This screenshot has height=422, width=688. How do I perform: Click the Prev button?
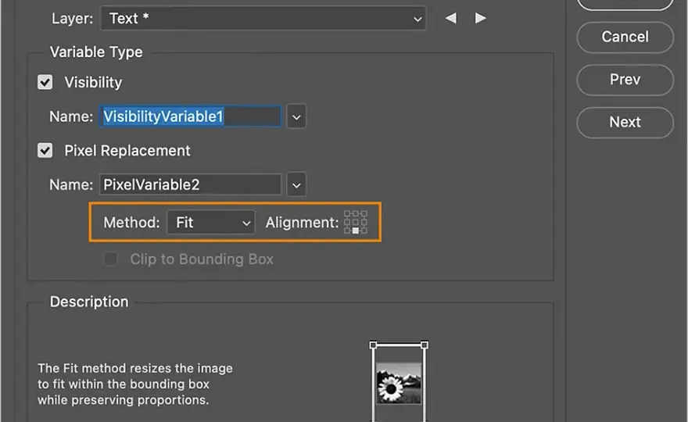[625, 80]
